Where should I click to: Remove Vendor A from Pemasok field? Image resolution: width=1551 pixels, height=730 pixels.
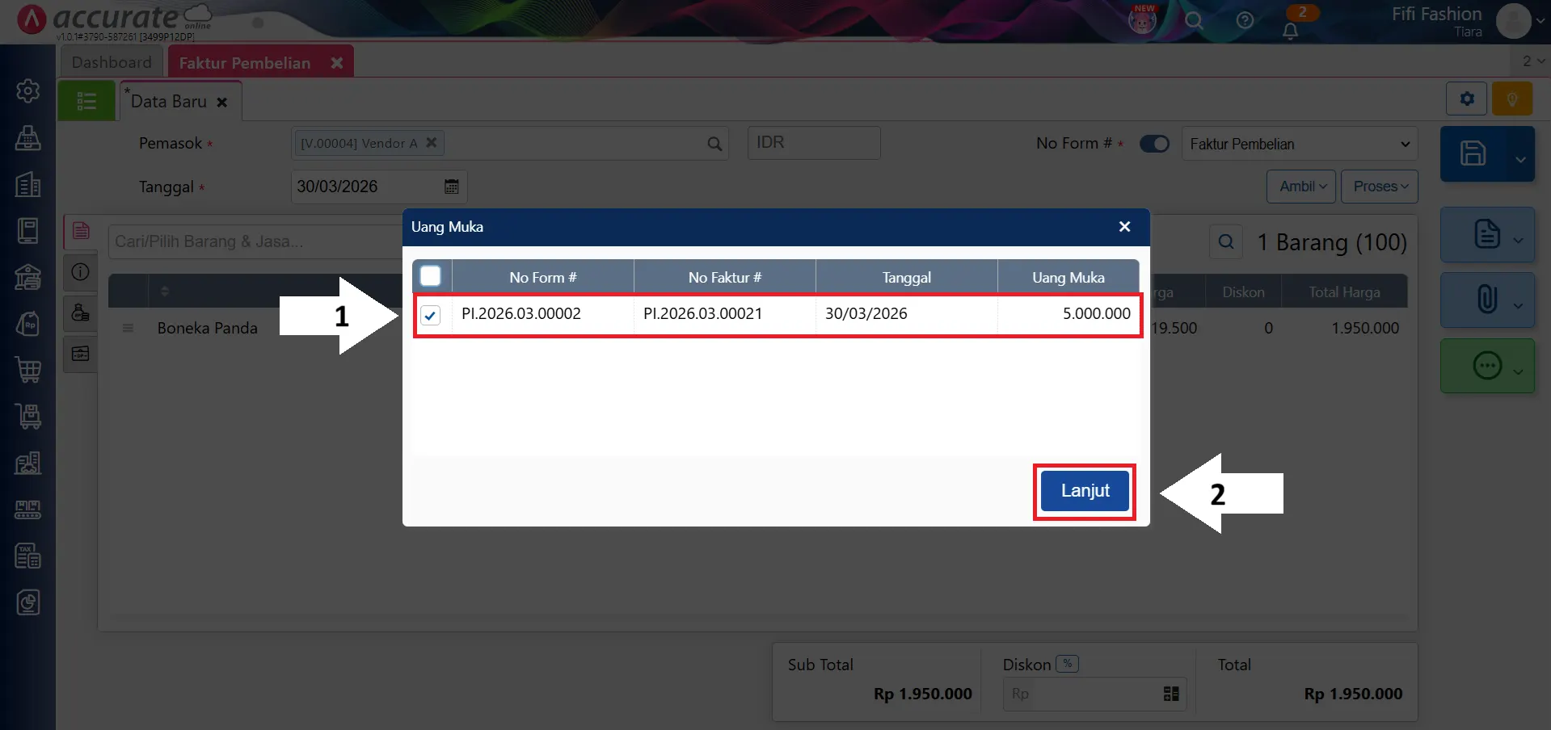[432, 143]
